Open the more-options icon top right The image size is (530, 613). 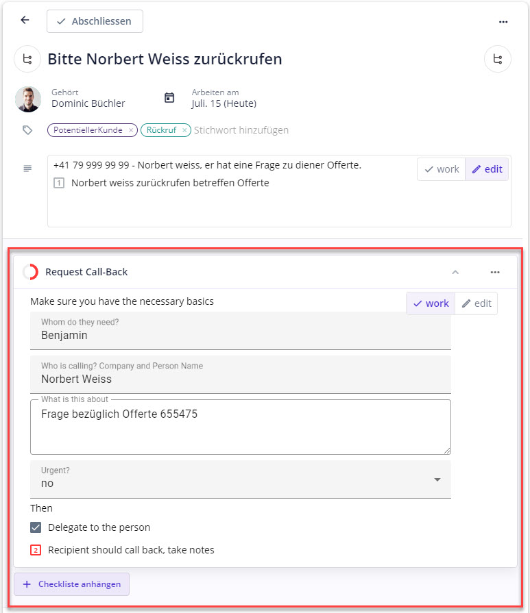pyautogui.click(x=503, y=21)
